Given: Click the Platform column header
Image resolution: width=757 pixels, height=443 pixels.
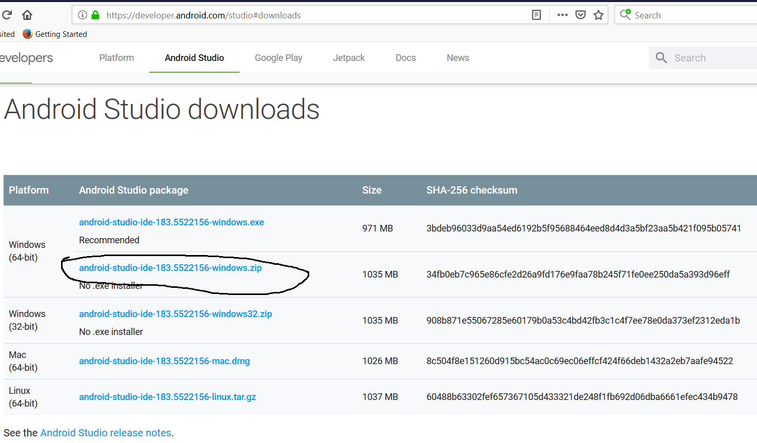Looking at the screenshot, I should (x=29, y=190).
